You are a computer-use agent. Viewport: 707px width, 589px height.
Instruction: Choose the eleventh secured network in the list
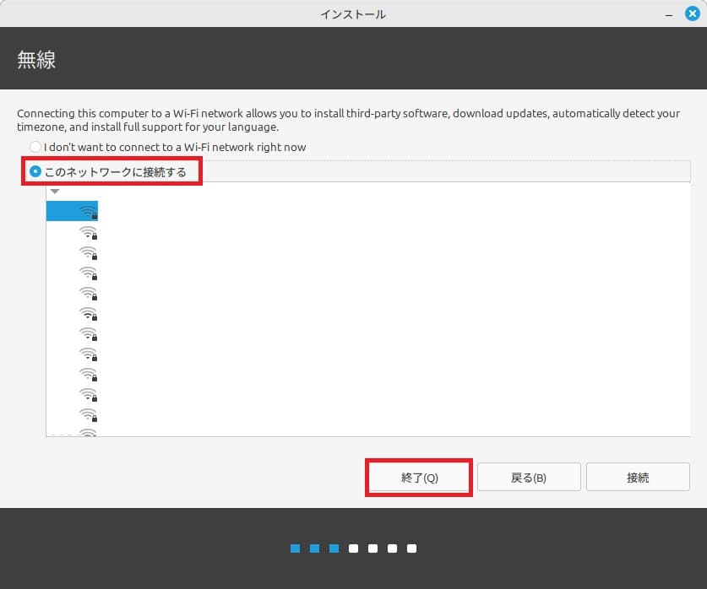(x=87, y=415)
